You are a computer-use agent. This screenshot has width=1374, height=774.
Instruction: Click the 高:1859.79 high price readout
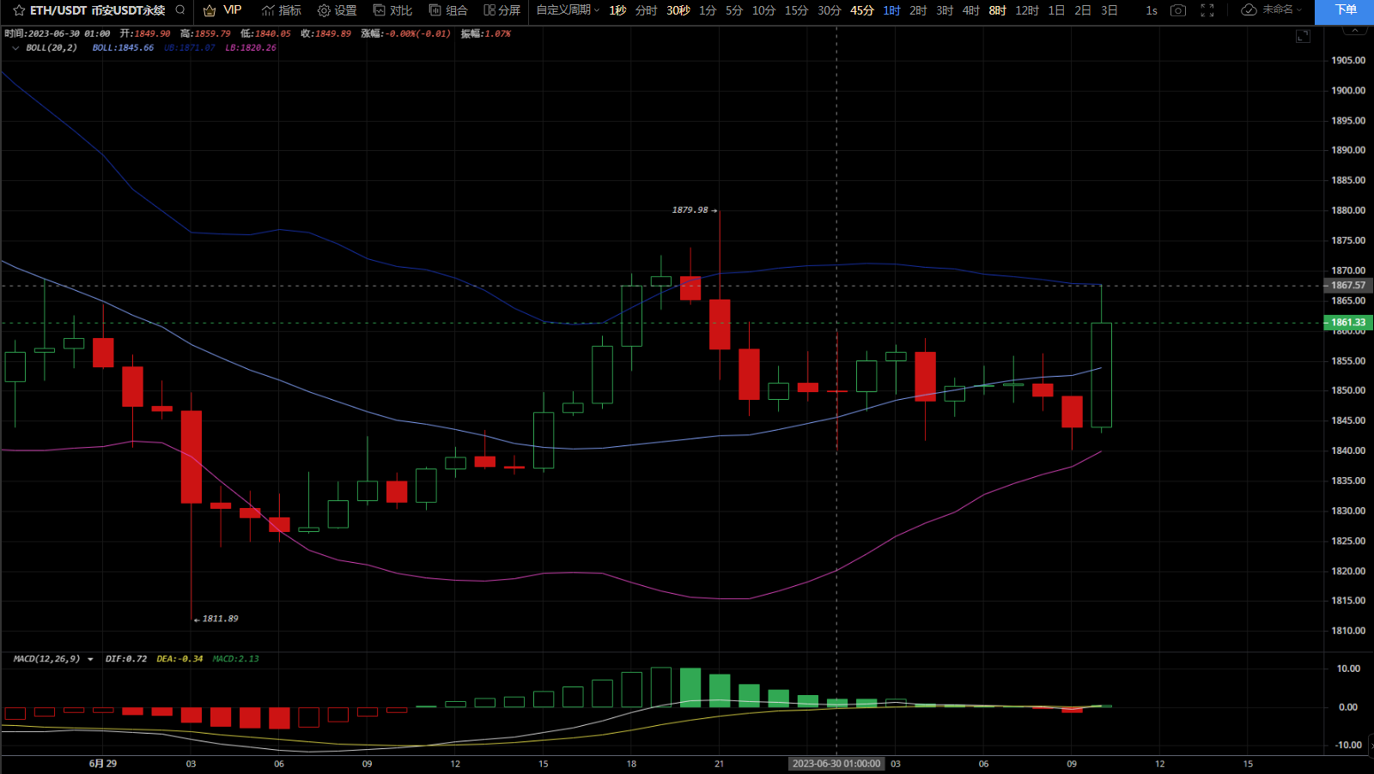click(x=205, y=34)
